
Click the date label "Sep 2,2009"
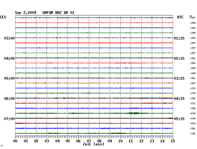click(x=25, y=13)
